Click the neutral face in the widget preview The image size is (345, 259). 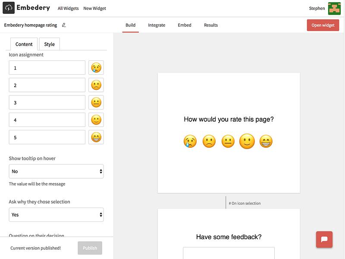click(228, 141)
